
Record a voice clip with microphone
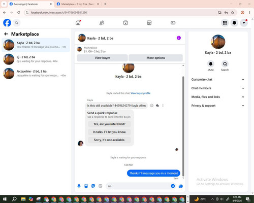click(x=79, y=186)
